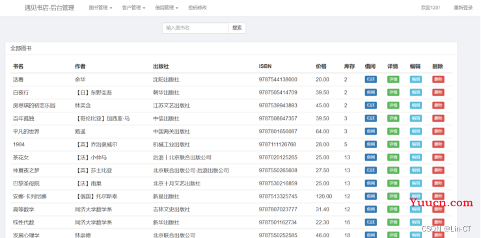Viewport: 481px width, 238px height.
Task: Borrow 巴黎圣母院 with 借阅 button
Action: coord(371,183)
